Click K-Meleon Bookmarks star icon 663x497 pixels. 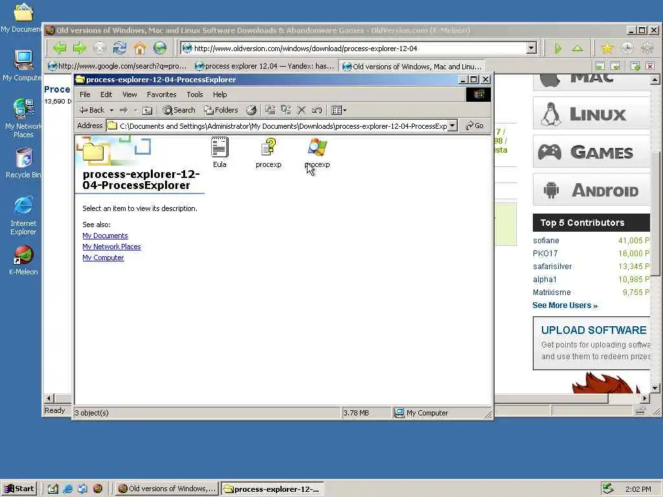pyautogui.click(x=607, y=49)
